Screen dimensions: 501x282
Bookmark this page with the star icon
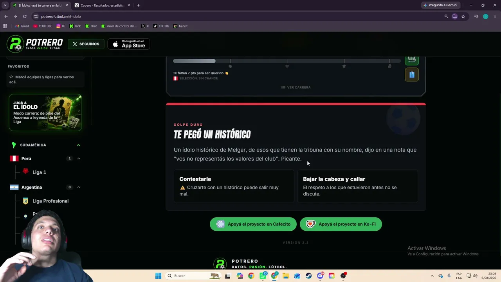(463, 16)
